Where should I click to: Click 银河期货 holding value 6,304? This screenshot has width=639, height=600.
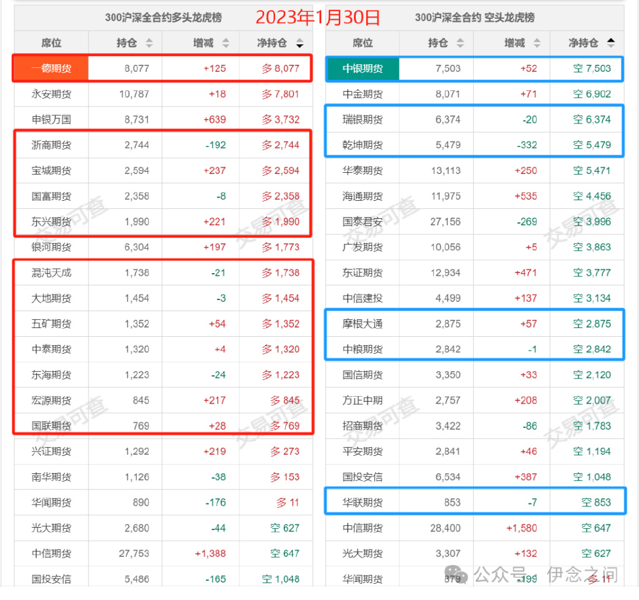point(137,247)
